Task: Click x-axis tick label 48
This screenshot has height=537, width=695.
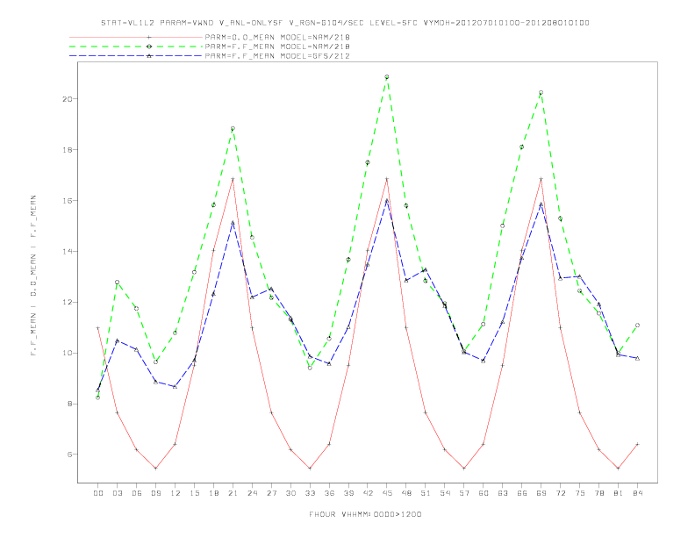Action: 406,493
